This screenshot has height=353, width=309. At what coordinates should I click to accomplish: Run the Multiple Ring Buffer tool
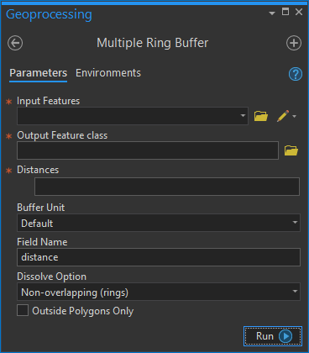(273, 336)
